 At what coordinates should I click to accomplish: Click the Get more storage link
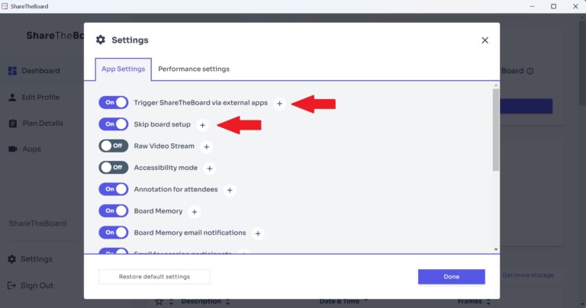528,275
